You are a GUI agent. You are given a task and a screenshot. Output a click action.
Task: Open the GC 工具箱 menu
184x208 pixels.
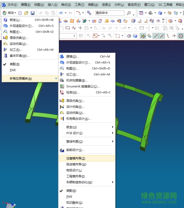165,5
